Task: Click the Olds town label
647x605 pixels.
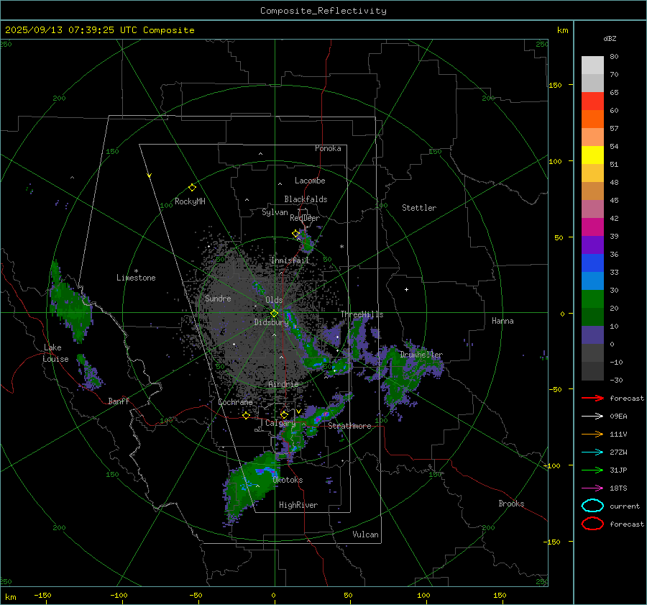Action: (x=274, y=300)
